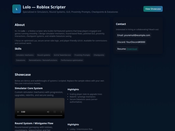The width and height of the screenshot is (175, 131).
Task: Click the Secure Datastore saves bullet
Action: tap(84, 101)
